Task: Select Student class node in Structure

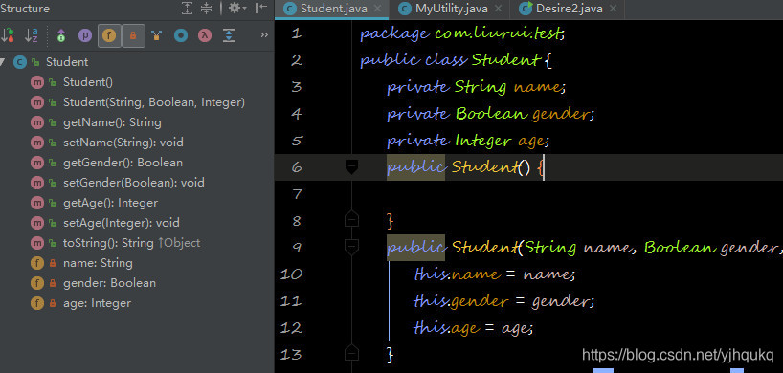Action: (67, 62)
